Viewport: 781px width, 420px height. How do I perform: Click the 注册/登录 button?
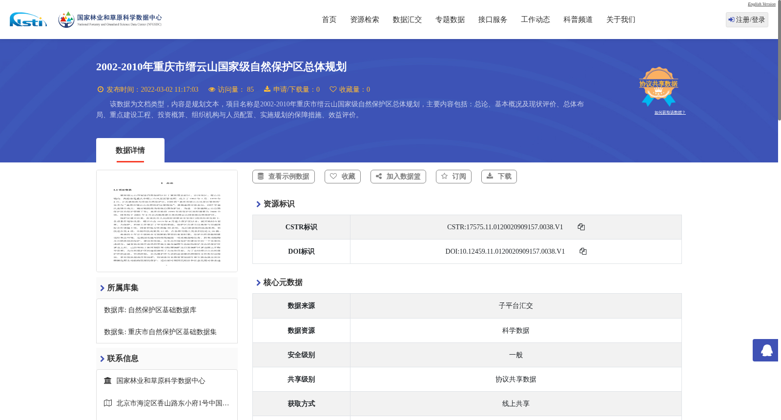(747, 20)
